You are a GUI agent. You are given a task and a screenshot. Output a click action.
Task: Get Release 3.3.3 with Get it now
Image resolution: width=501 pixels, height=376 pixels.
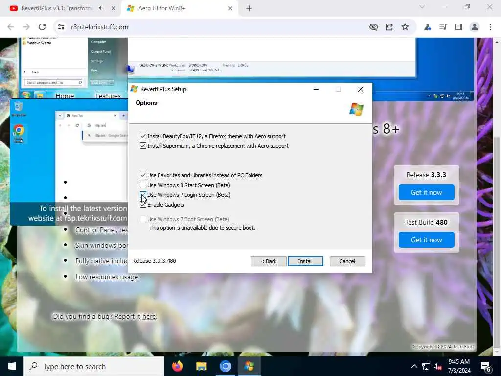click(x=426, y=192)
